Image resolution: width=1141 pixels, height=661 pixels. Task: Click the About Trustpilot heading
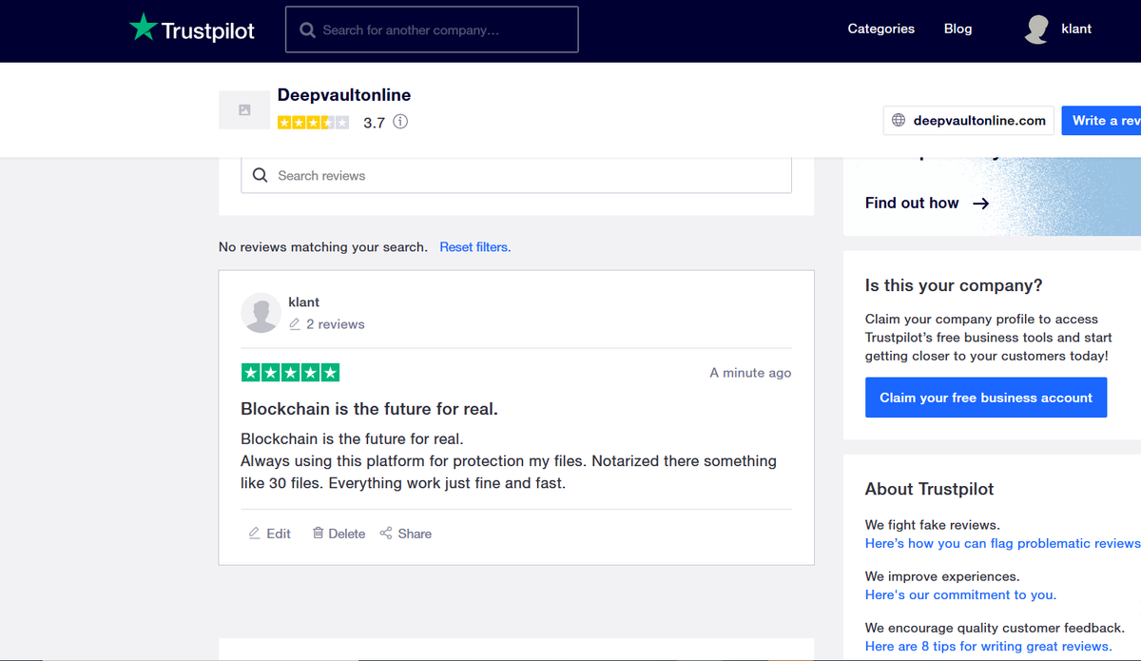pos(930,489)
